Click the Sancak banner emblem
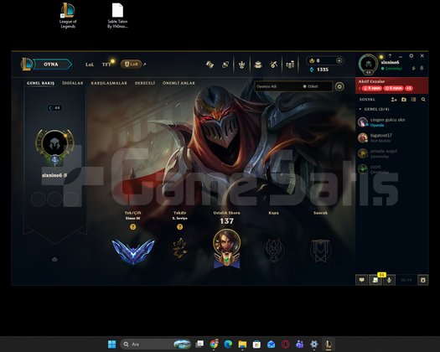440x352 pixels. tap(320, 250)
